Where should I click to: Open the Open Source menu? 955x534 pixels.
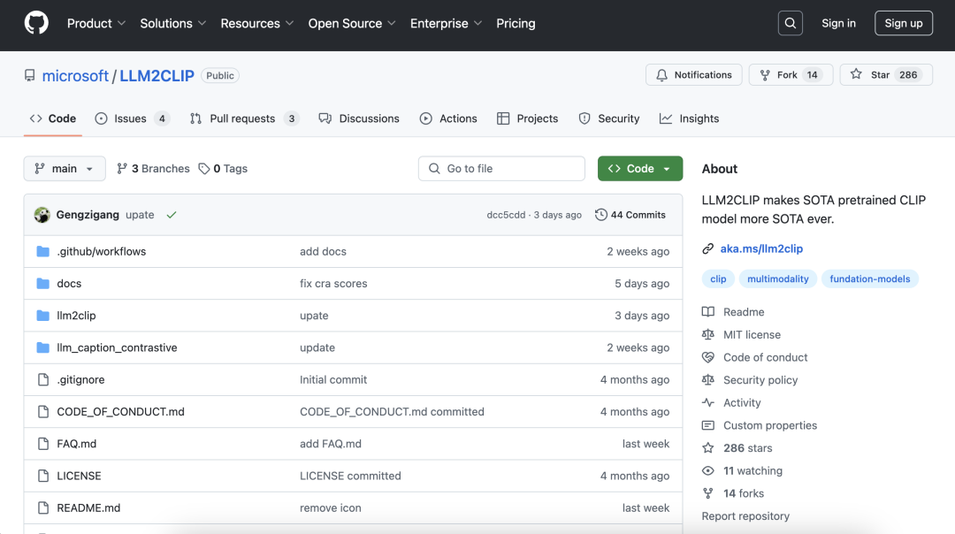click(x=351, y=23)
